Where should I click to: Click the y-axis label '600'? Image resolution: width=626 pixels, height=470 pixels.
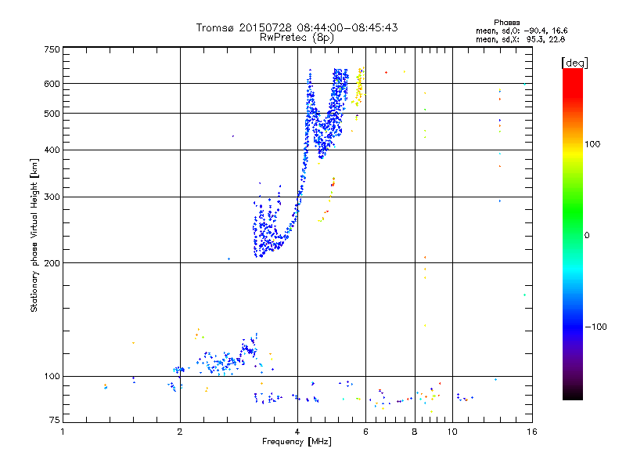click(x=52, y=84)
